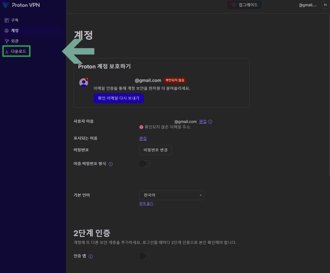Image resolution: width=330 pixels, height=273 pixels.
Task: Open the 기본 언어 한국어 dropdown
Action: (172, 195)
